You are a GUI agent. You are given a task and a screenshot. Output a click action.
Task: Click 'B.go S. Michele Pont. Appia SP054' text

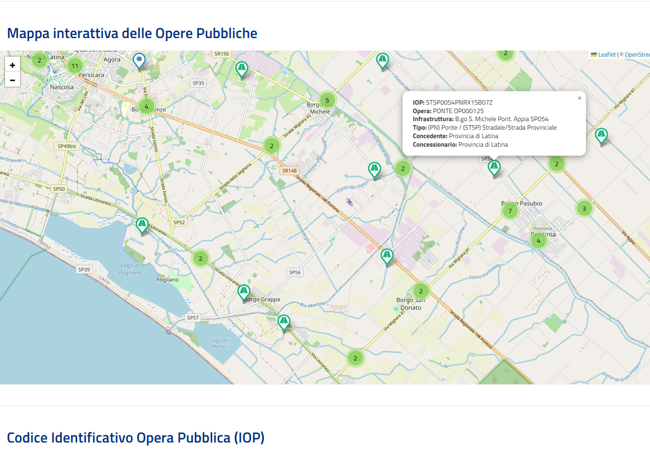point(502,119)
